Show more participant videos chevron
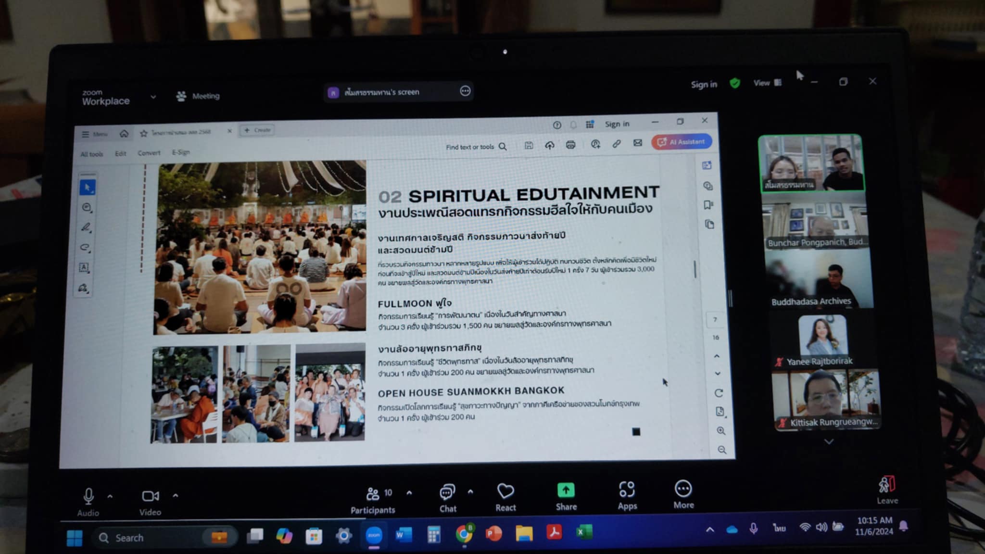Screen dimensions: 985x554 pyautogui.click(x=829, y=441)
